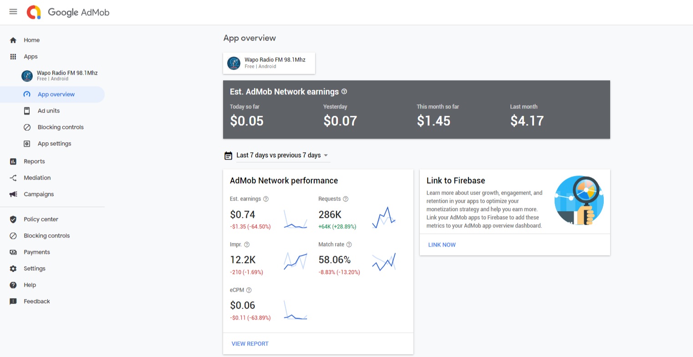Click the account-level Blocking controls icon

pyautogui.click(x=13, y=236)
